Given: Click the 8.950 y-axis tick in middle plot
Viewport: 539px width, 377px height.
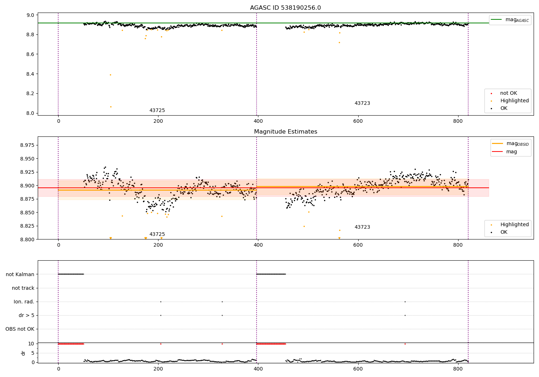Looking at the screenshot, I should pyautogui.click(x=27, y=159).
